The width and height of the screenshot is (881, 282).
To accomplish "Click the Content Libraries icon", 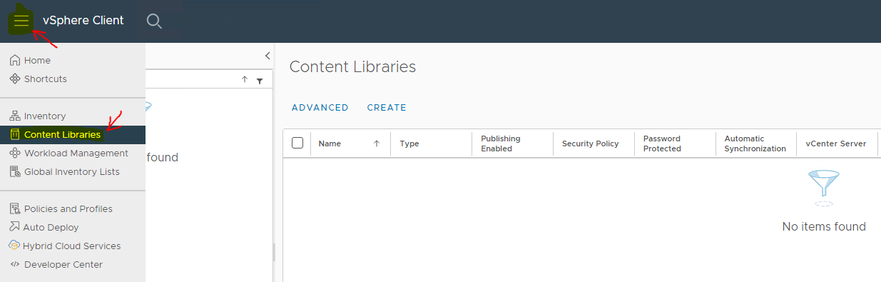I will (15, 134).
